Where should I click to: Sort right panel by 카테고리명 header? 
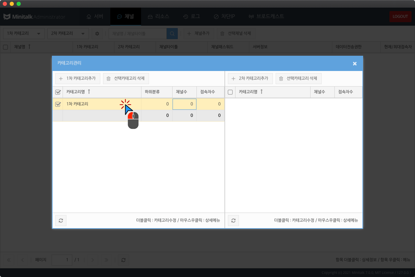[273, 92]
